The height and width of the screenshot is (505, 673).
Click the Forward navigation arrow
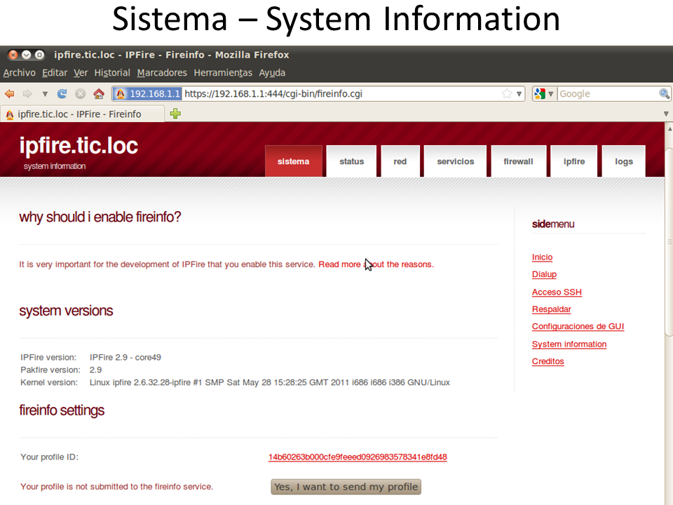[27, 94]
